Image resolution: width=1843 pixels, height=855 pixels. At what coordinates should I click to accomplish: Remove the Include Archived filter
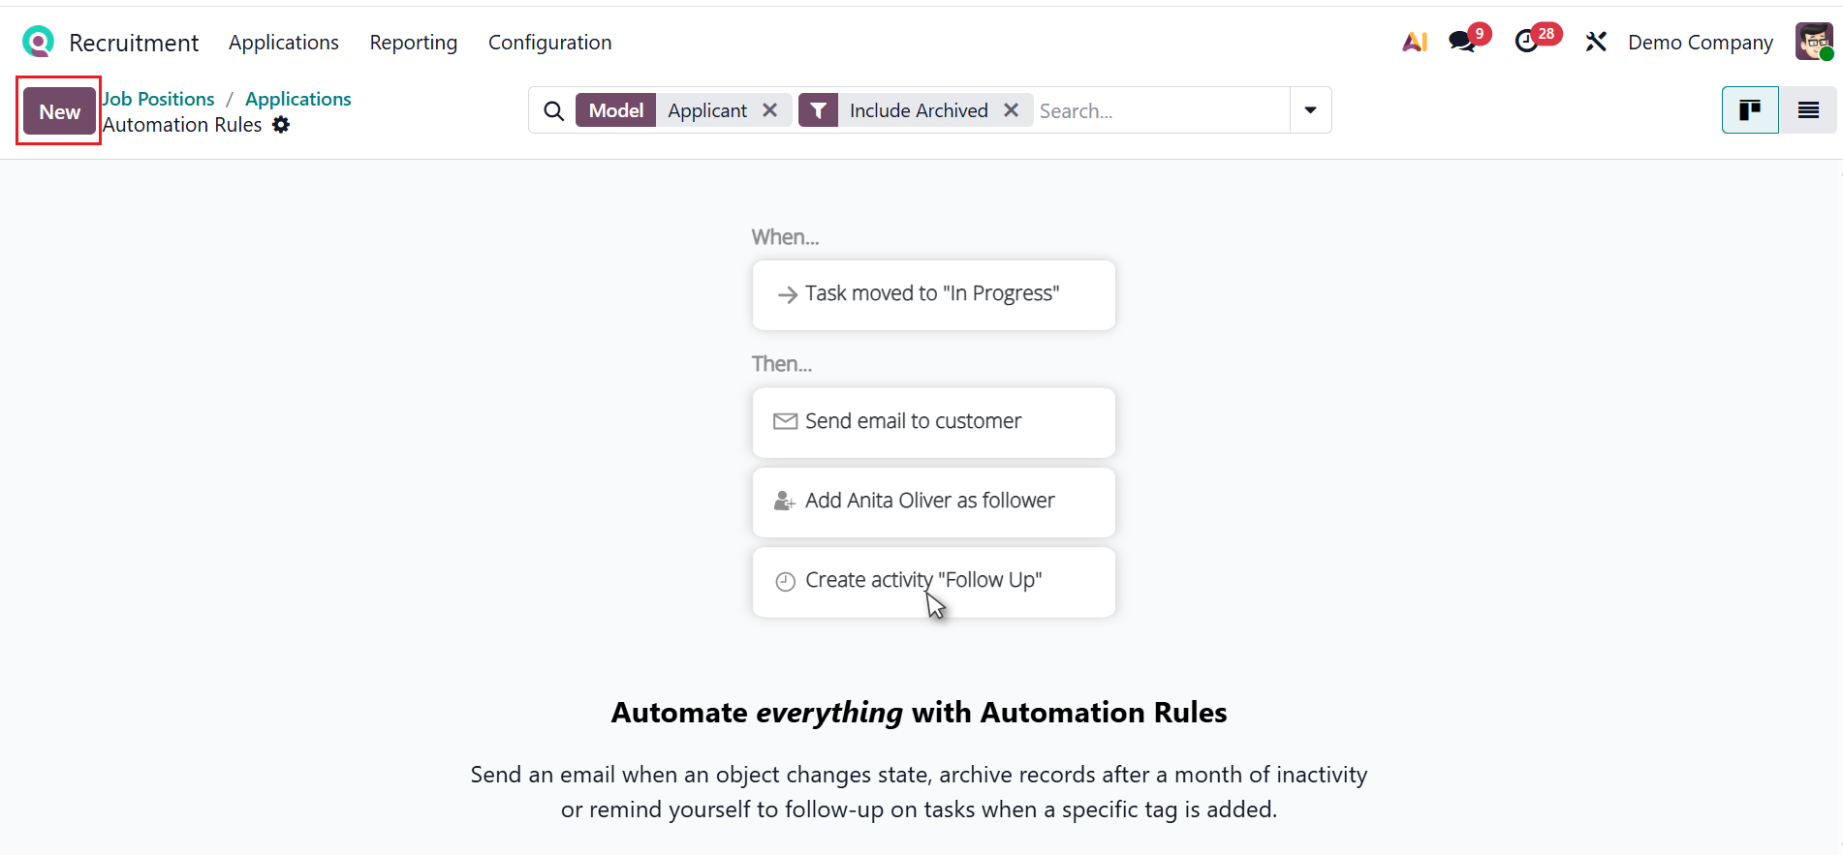click(1011, 110)
